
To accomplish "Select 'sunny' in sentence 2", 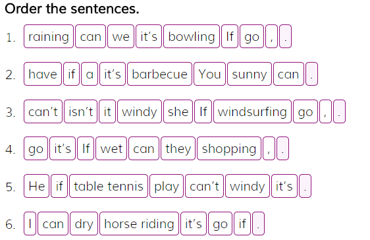I will click(x=249, y=74).
